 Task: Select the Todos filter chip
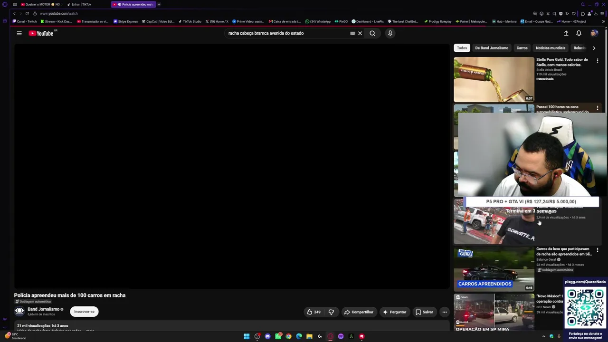(x=462, y=48)
